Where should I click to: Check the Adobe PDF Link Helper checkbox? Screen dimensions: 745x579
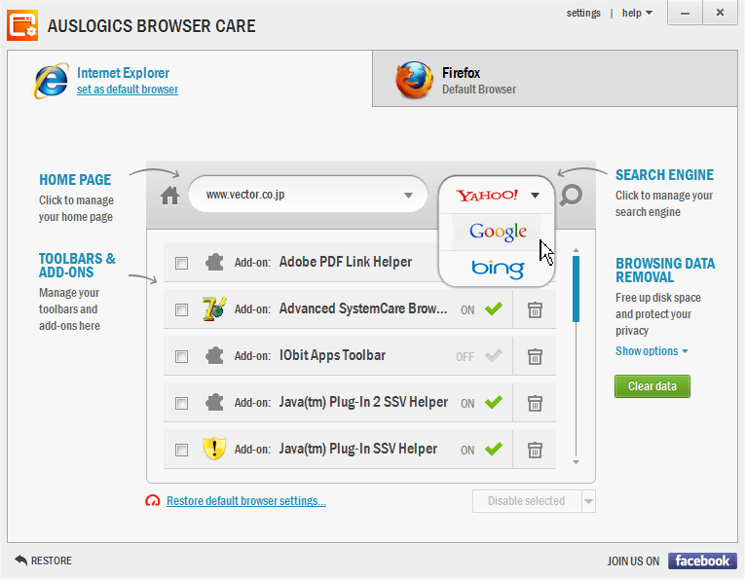click(181, 263)
